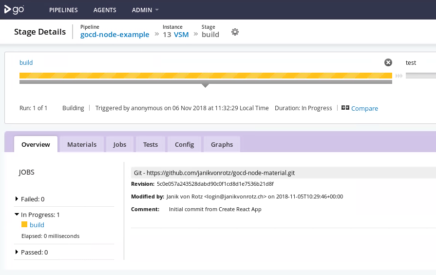The width and height of the screenshot is (436, 275).
Task: Click the stage name 'build' in the breadcrumb
Action: click(210, 35)
